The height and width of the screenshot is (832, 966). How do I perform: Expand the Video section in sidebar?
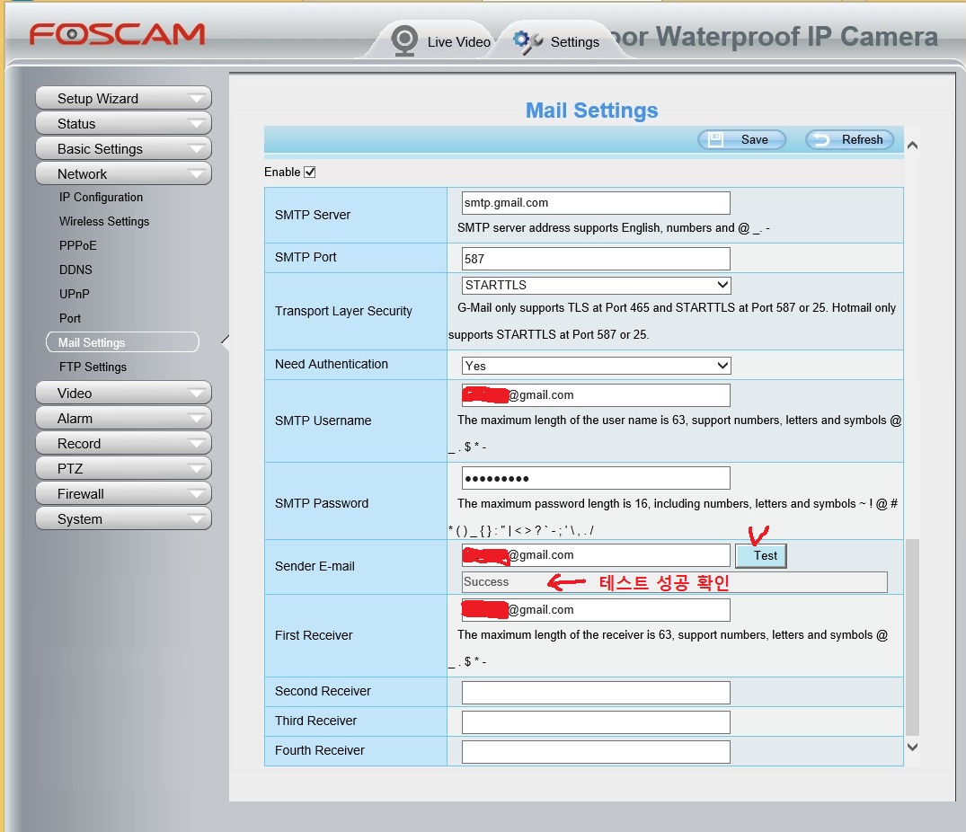click(x=123, y=393)
